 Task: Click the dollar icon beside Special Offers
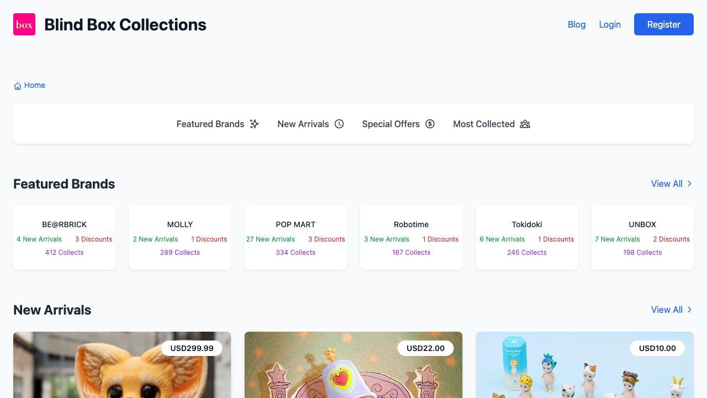pyautogui.click(x=430, y=124)
